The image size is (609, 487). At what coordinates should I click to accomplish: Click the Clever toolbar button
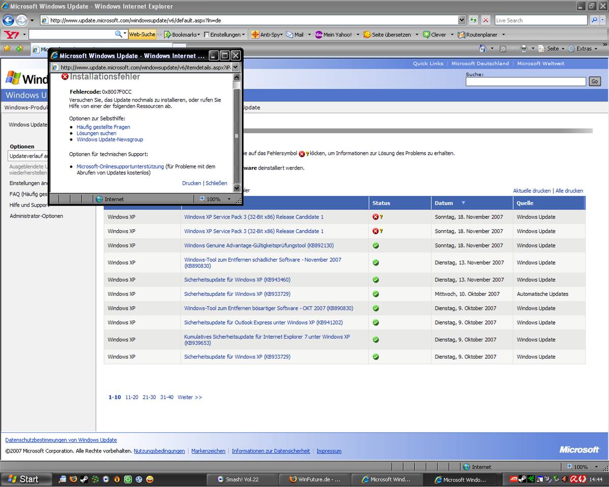(x=434, y=34)
